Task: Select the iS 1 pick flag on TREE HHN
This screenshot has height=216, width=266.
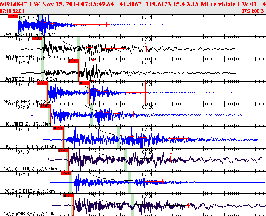Action: tap(74, 61)
